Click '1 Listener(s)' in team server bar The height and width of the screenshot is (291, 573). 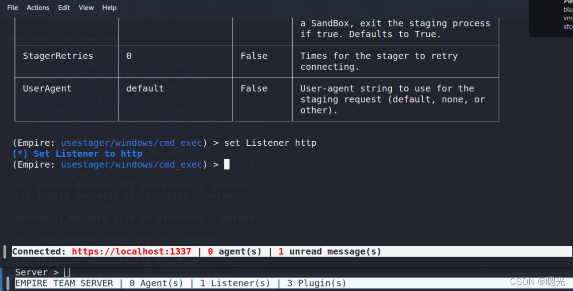pos(235,283)
